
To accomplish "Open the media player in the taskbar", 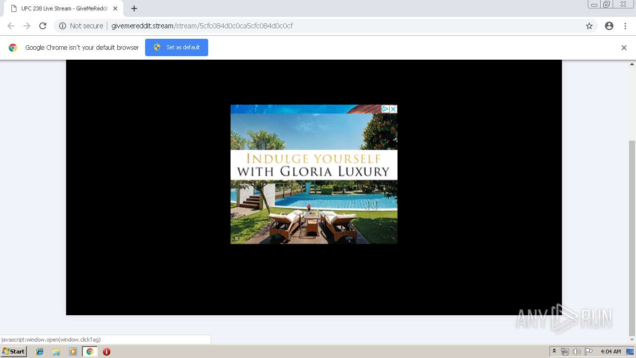I will pyautogui.click(x=73, y=352).
